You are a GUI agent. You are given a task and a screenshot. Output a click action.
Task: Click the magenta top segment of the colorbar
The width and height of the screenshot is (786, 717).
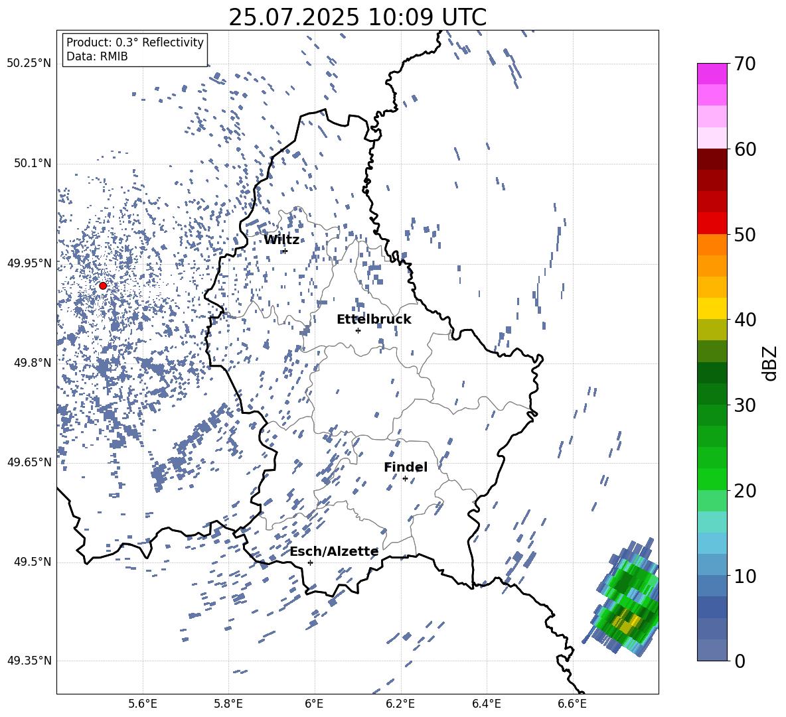(712, 74)
